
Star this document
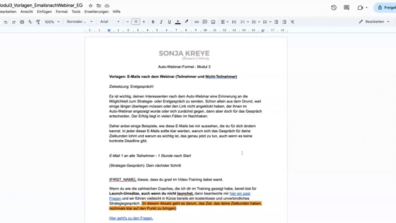click(91, 5)
